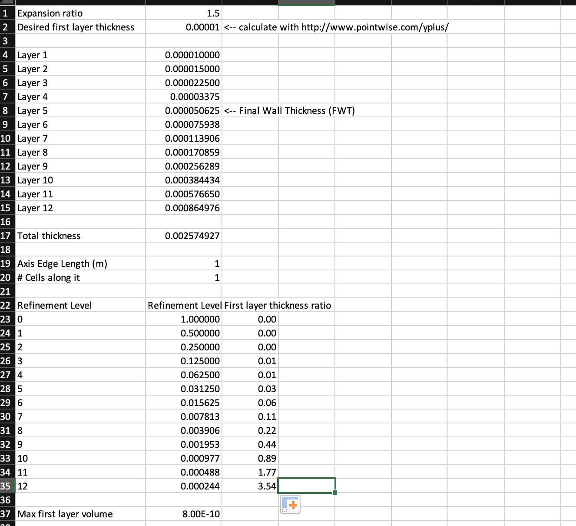Open the Auto Fill Options button

[290, 505]
